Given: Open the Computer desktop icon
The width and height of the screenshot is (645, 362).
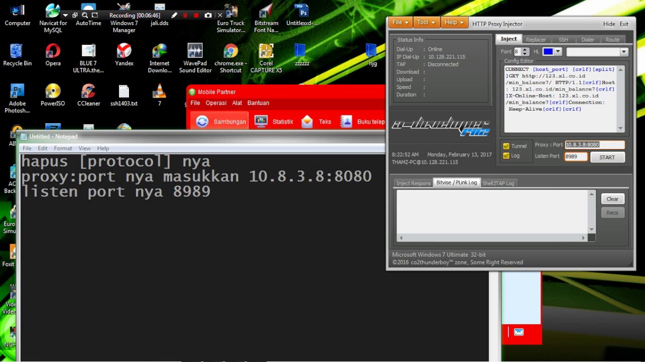Looking at the screenshot, I should tap(17, 15).
